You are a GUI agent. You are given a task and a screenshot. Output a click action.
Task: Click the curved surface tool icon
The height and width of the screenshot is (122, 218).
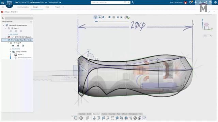click(x=99, y=118)
